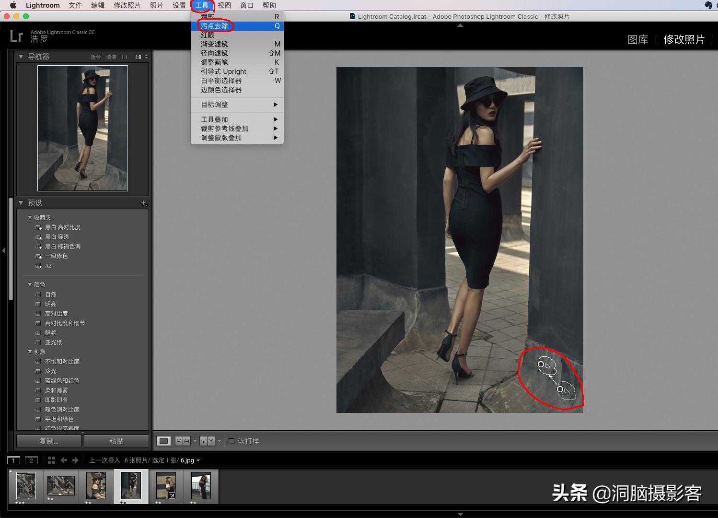
Task: Click the filmstrip forward arrow
Action: (x=75, y=460)
